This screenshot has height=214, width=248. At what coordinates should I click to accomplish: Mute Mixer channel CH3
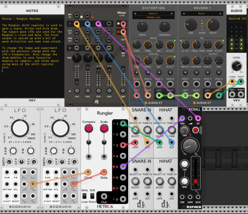(x=98, y=91)
